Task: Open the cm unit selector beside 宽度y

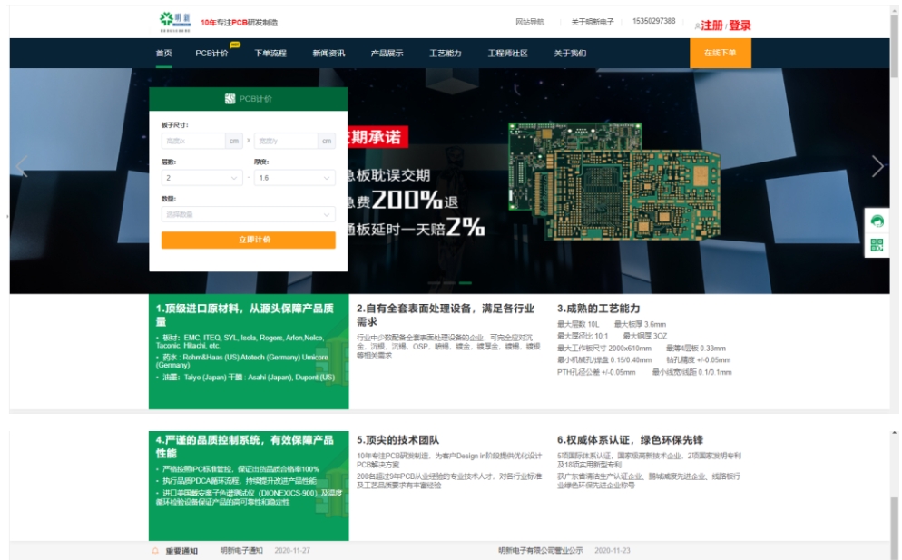Action: coord(327,141)
